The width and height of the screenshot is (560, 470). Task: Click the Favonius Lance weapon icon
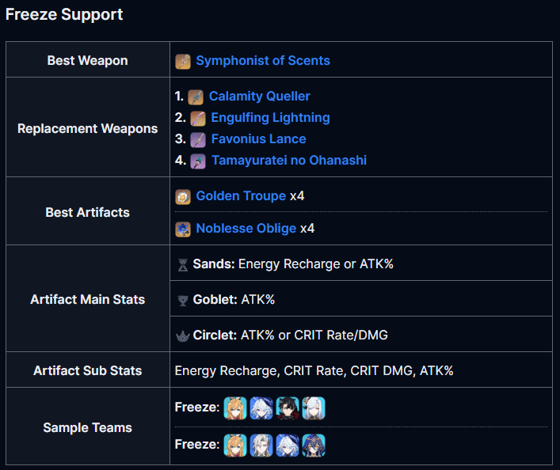click(x=198, y=140)
